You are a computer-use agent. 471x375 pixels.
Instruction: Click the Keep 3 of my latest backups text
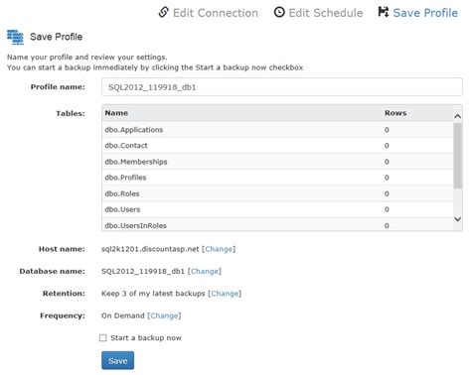pyautogui.click(x=153, y=294)
